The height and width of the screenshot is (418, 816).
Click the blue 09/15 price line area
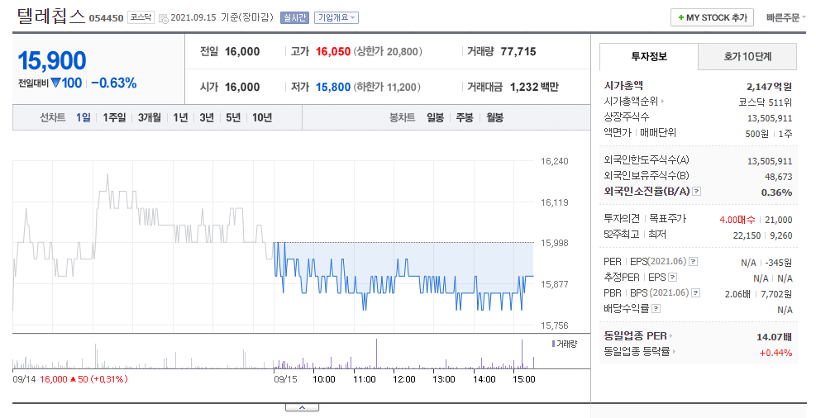click(403, 276)
